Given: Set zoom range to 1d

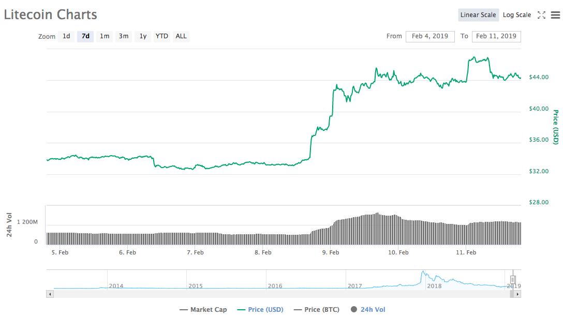Looking at the screenshot, I should click(x=66, y=36).
